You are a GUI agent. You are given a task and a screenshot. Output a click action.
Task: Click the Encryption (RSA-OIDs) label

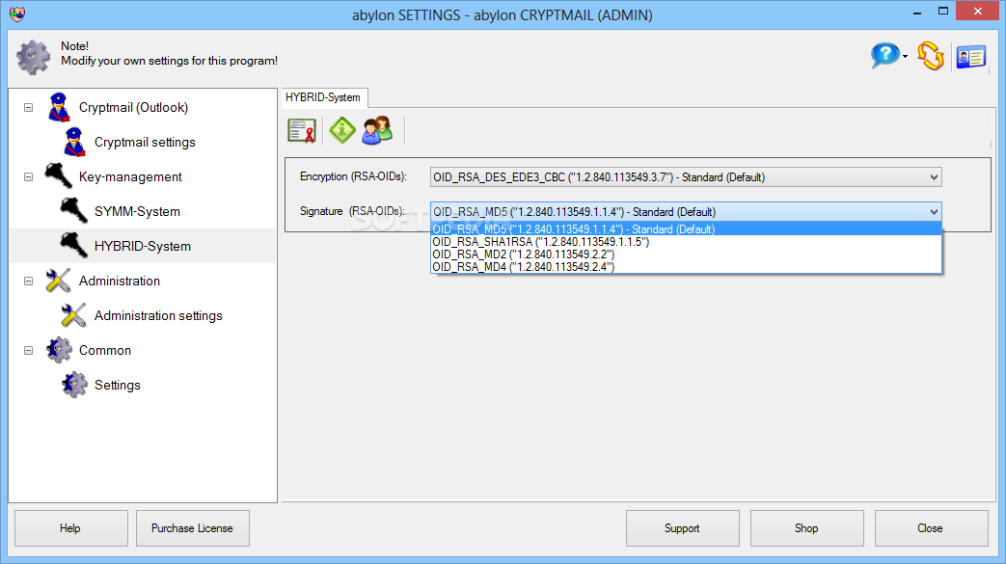coord(354,176)
